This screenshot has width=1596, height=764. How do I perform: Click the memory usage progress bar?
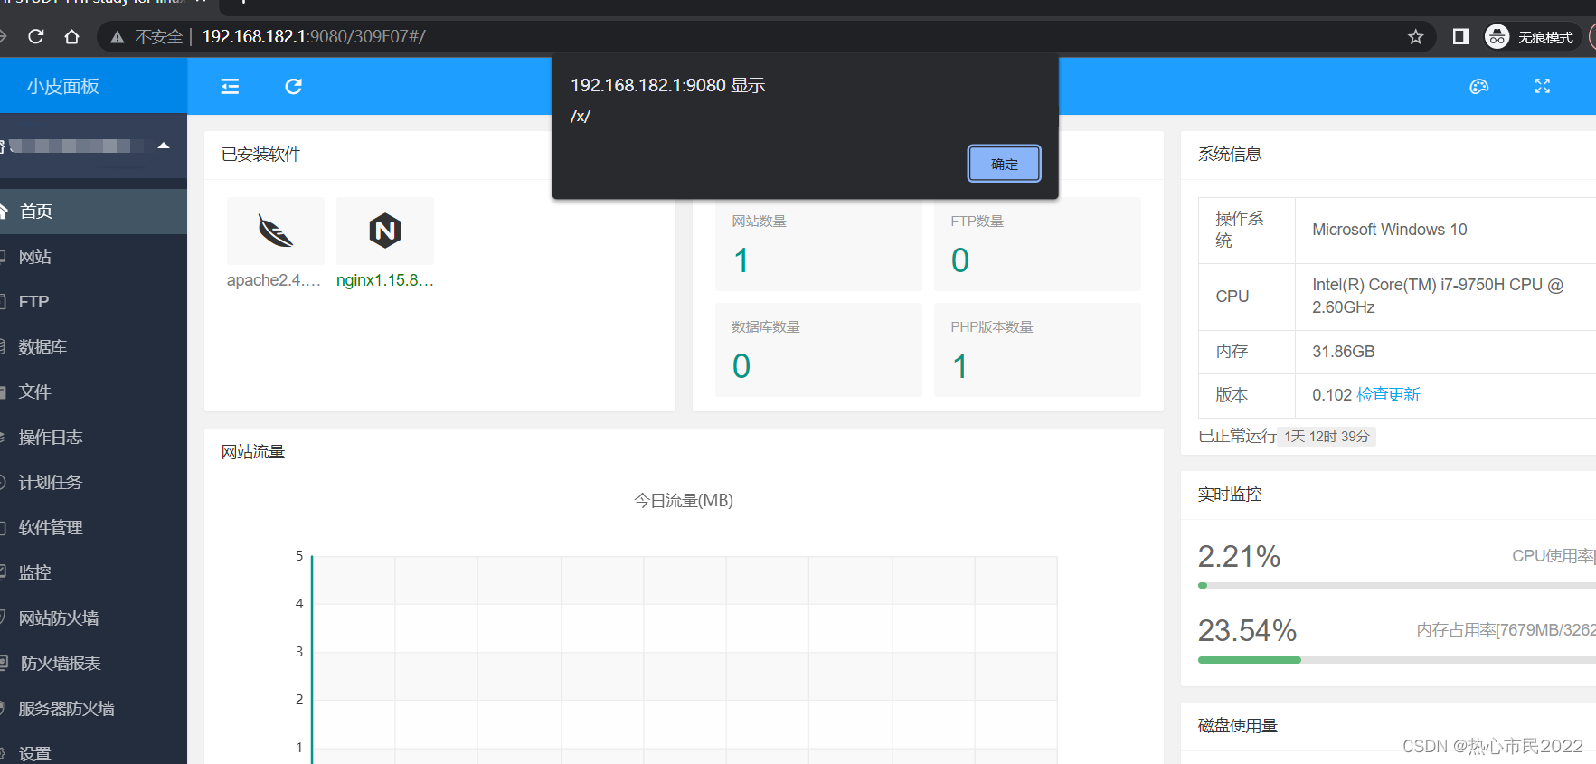click(x=1397, y=660)
